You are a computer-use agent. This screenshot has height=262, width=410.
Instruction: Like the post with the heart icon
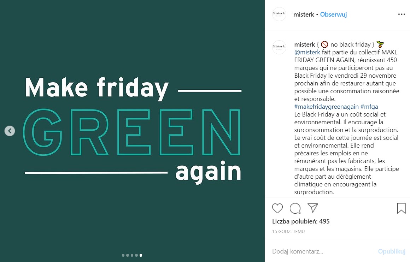tap(277, 208)
